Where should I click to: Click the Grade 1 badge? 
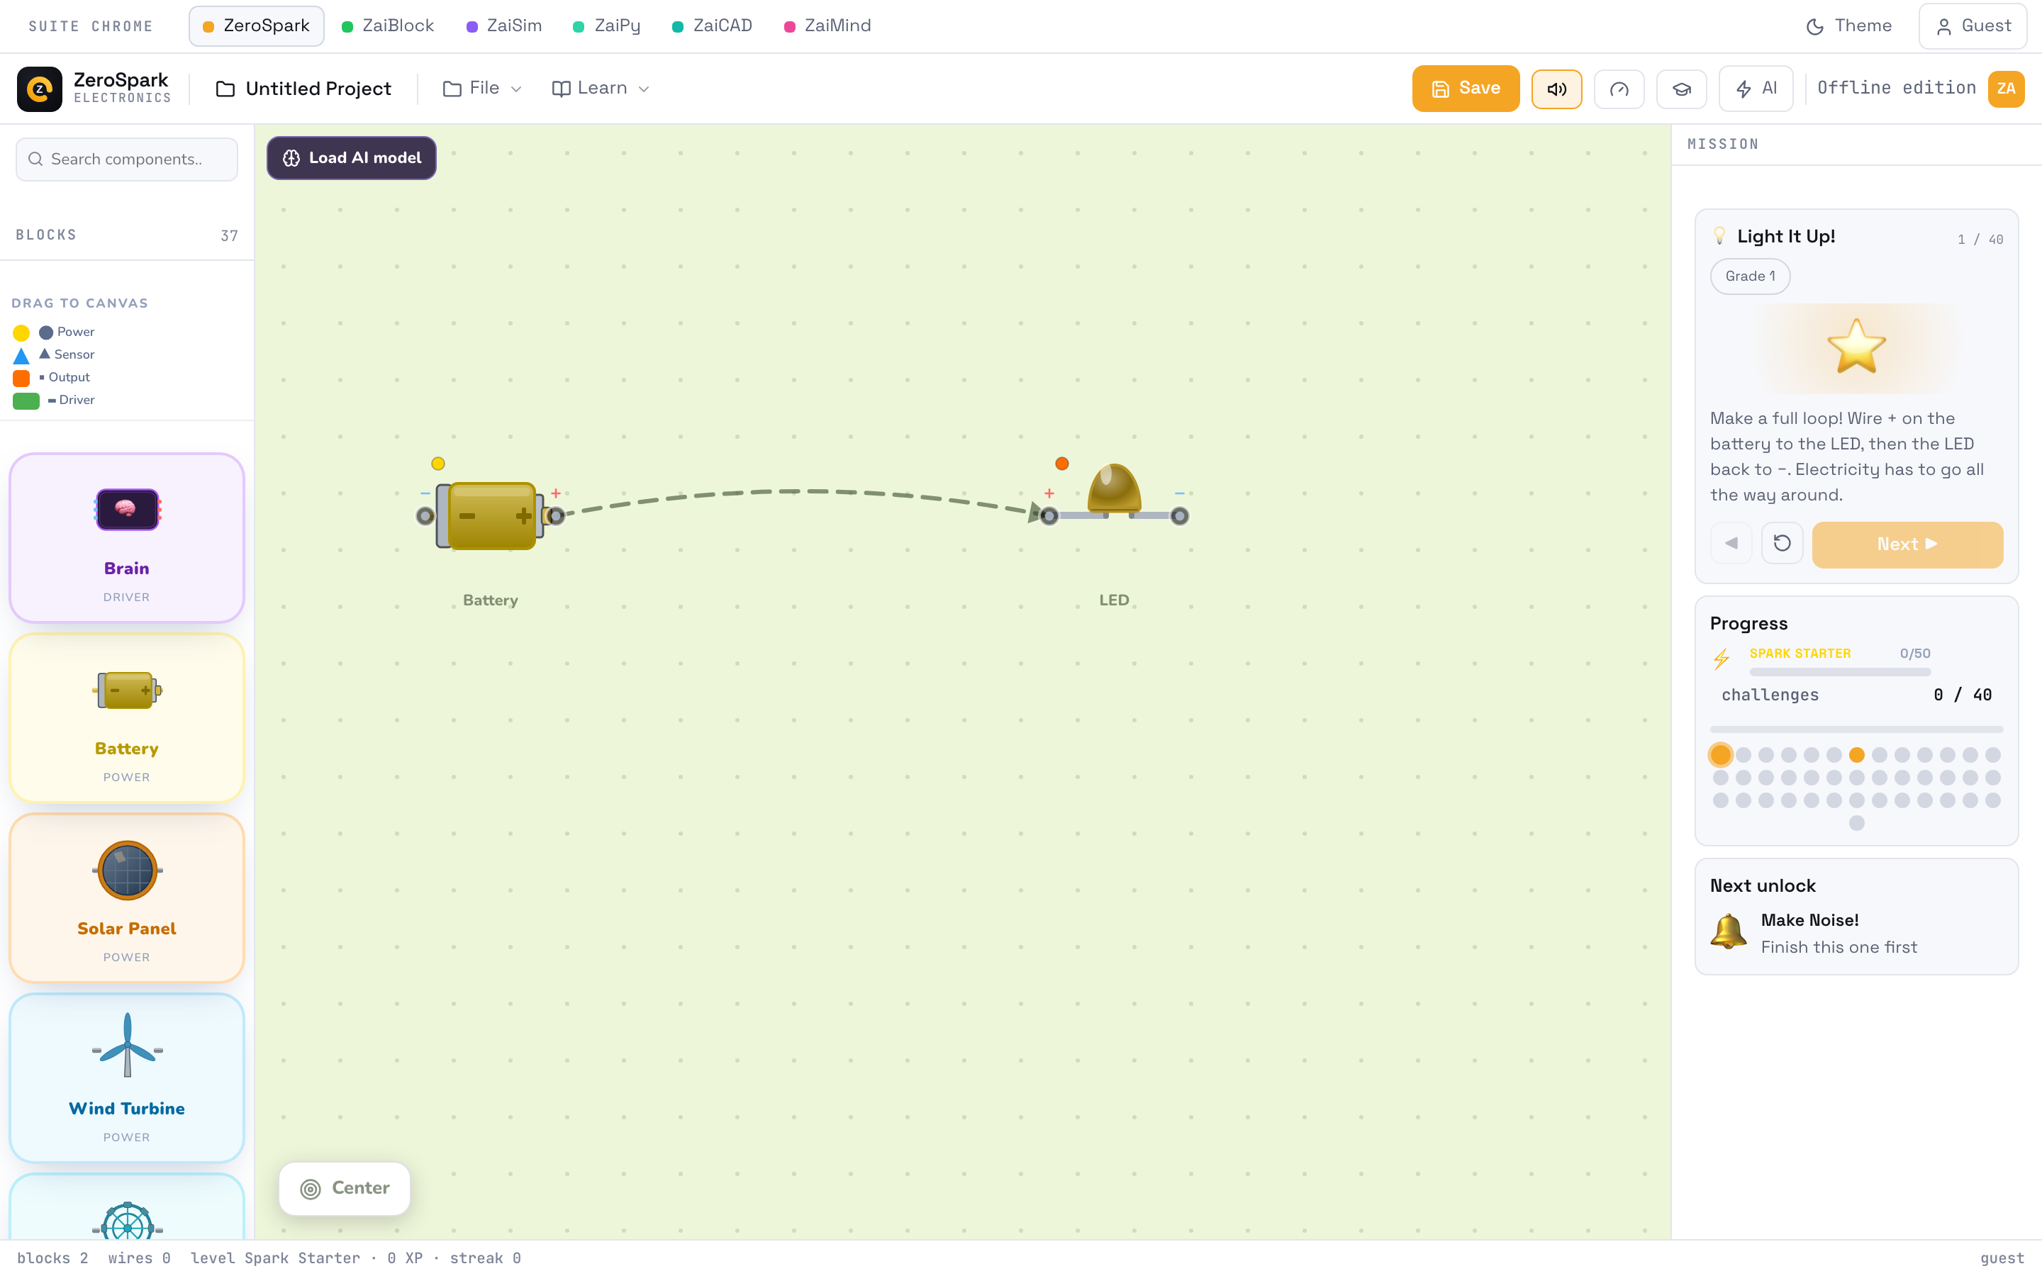tap(1750, 276)
